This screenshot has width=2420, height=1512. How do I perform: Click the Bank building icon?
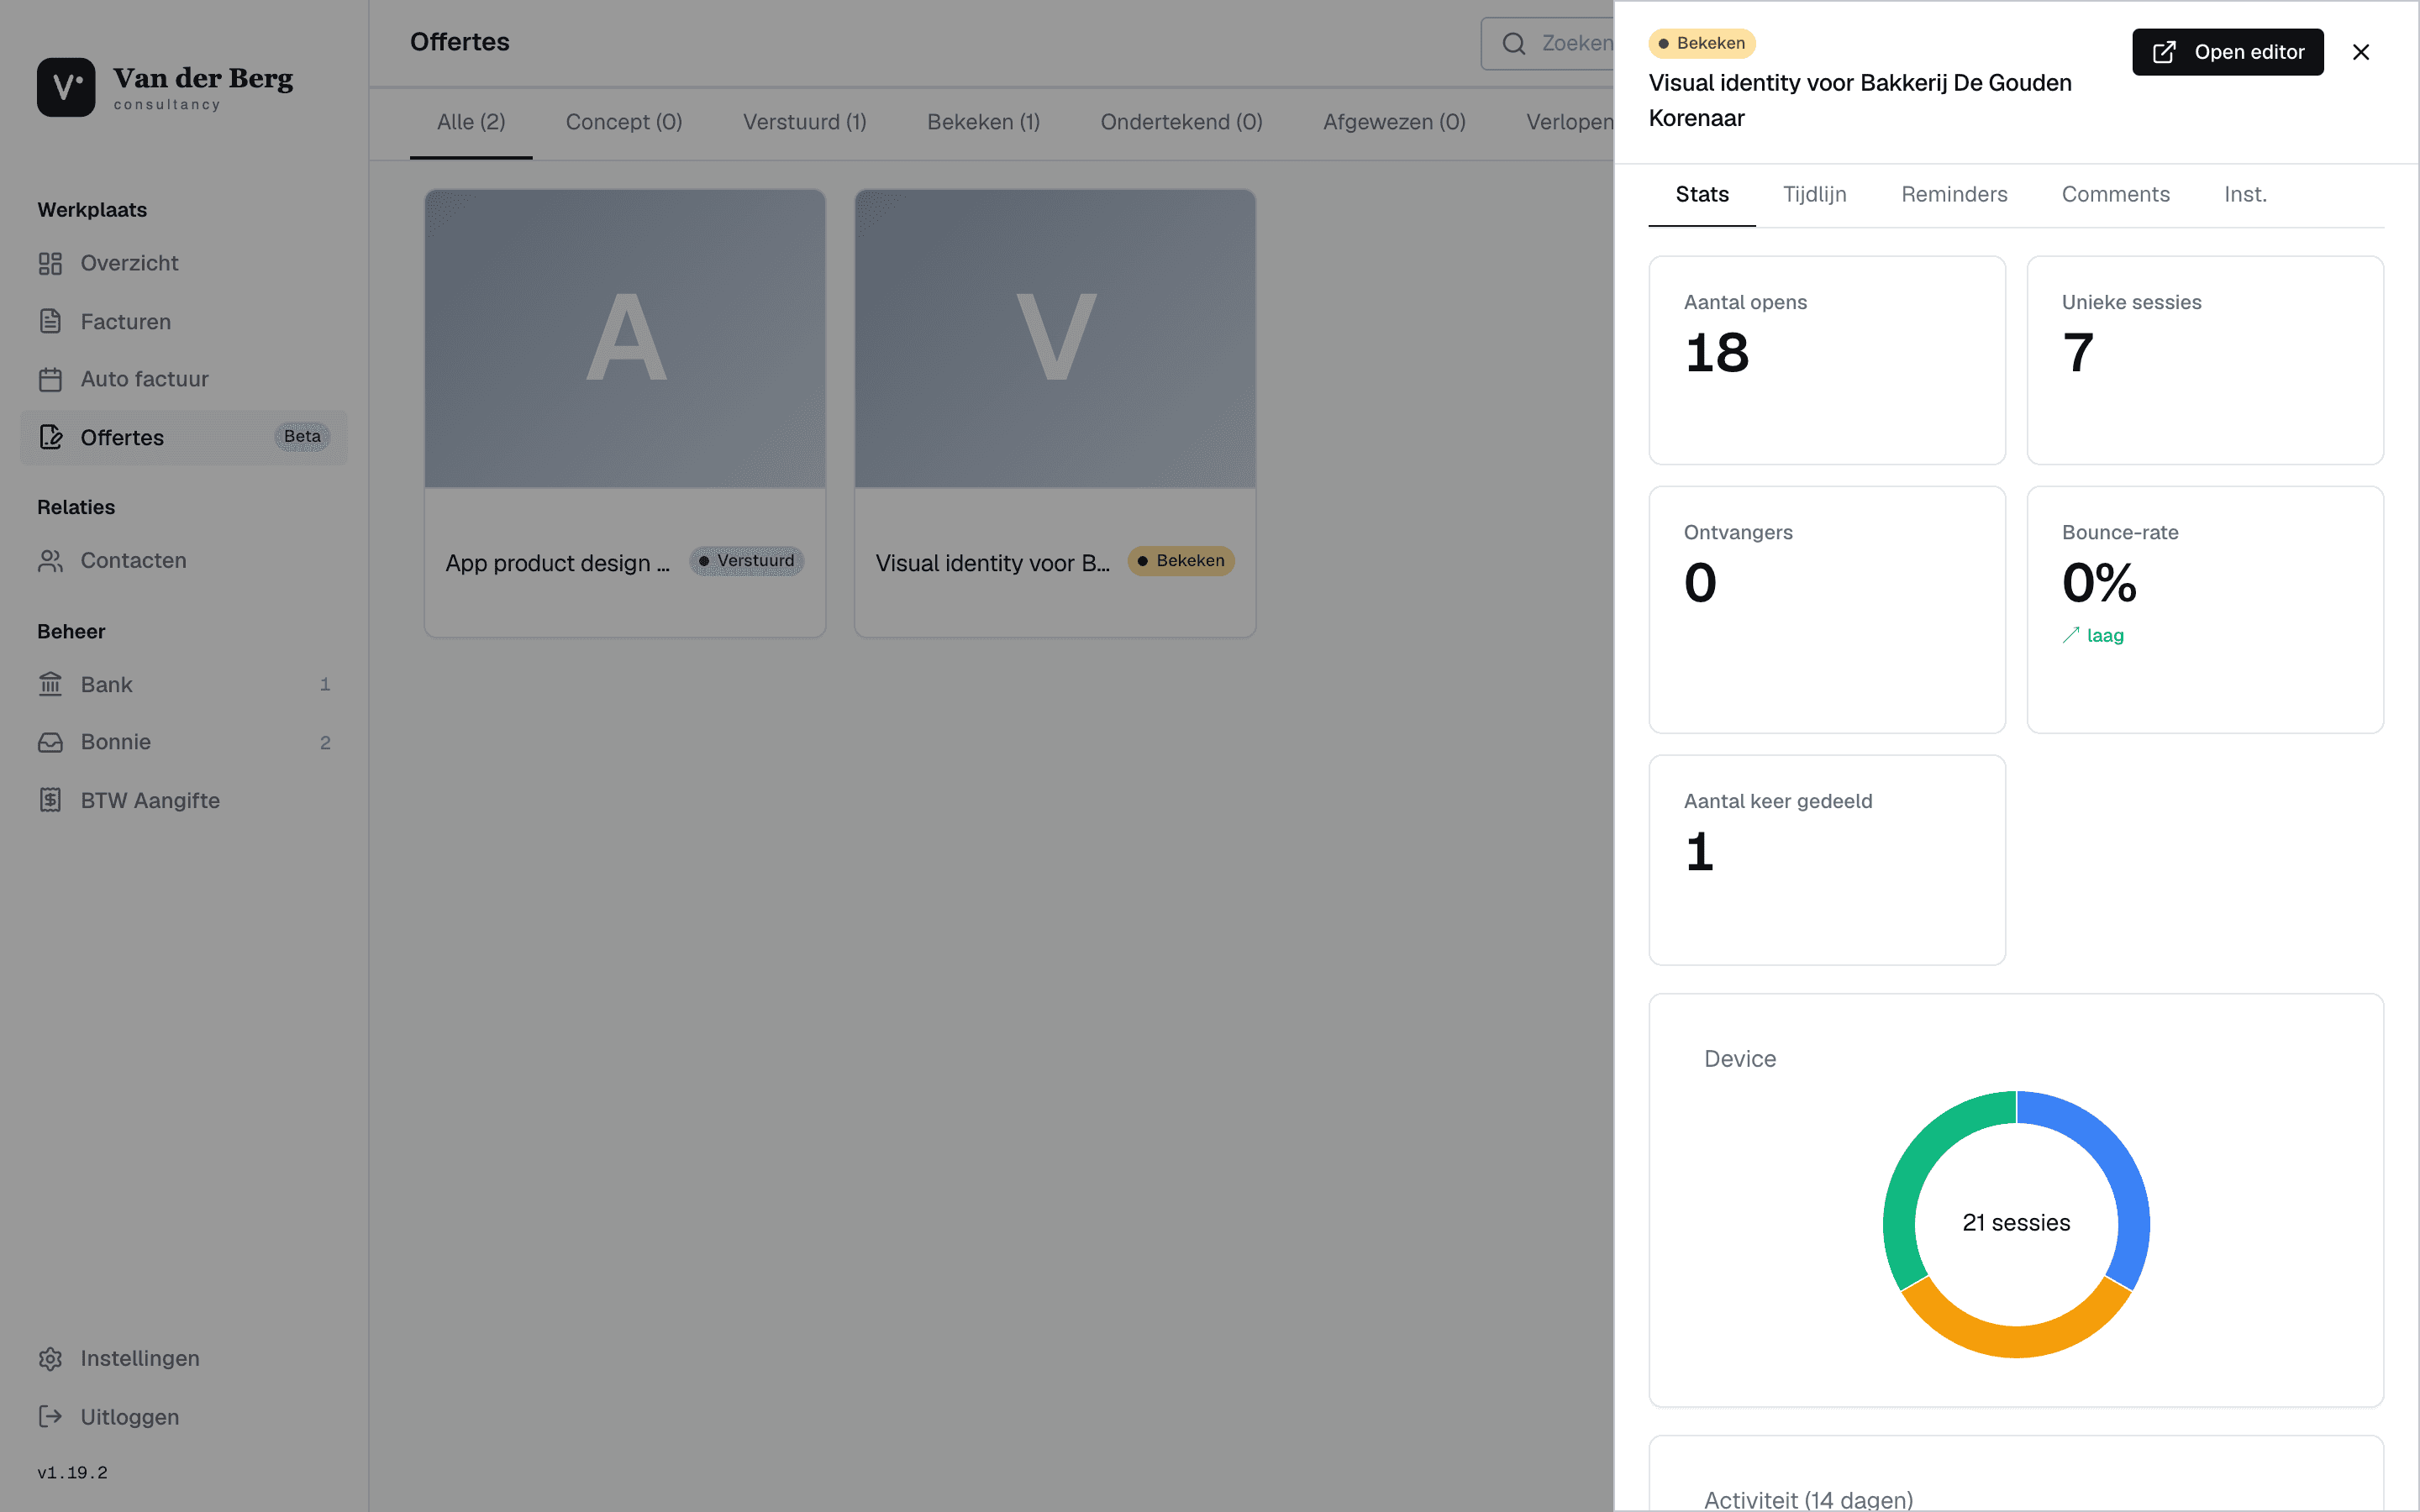point(50,685)
